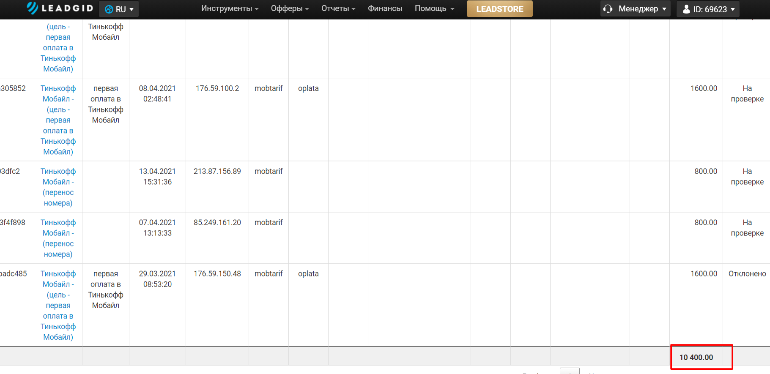
Task: Select the ID cell ending 3f4f898
Action: click(13, 222)
